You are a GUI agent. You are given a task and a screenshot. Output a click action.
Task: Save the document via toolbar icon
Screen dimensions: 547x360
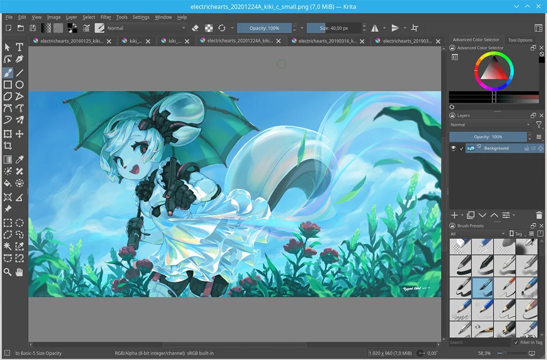click(x=32, y=28)
